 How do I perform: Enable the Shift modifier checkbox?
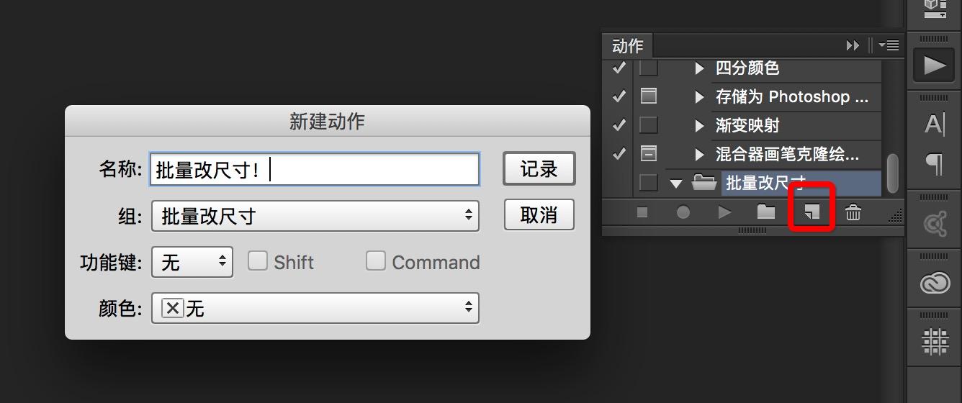[x=258, y=261]
